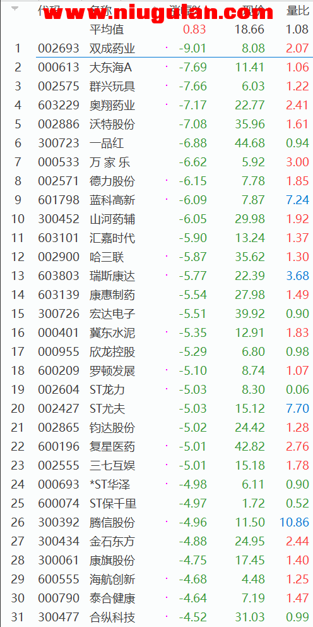Click the 7.70 volume ratio value

tap(297, 408)
